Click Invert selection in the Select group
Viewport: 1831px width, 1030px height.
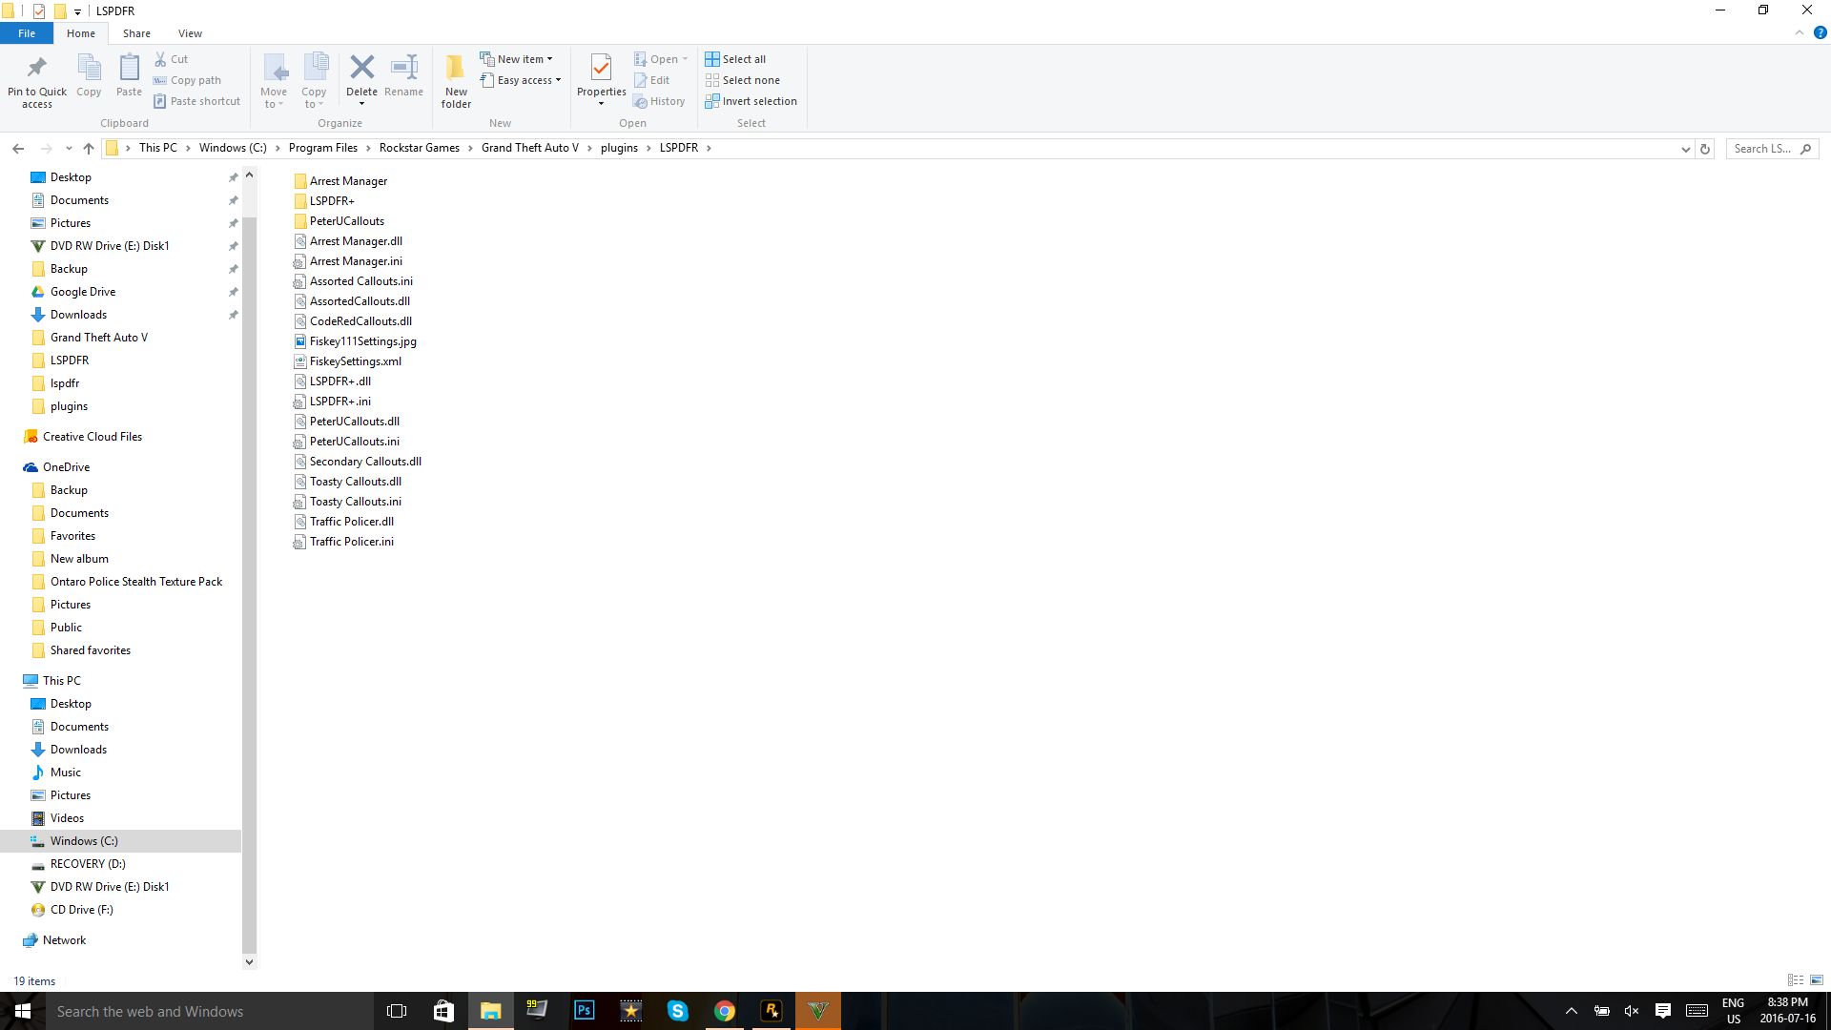click(751, 101)
